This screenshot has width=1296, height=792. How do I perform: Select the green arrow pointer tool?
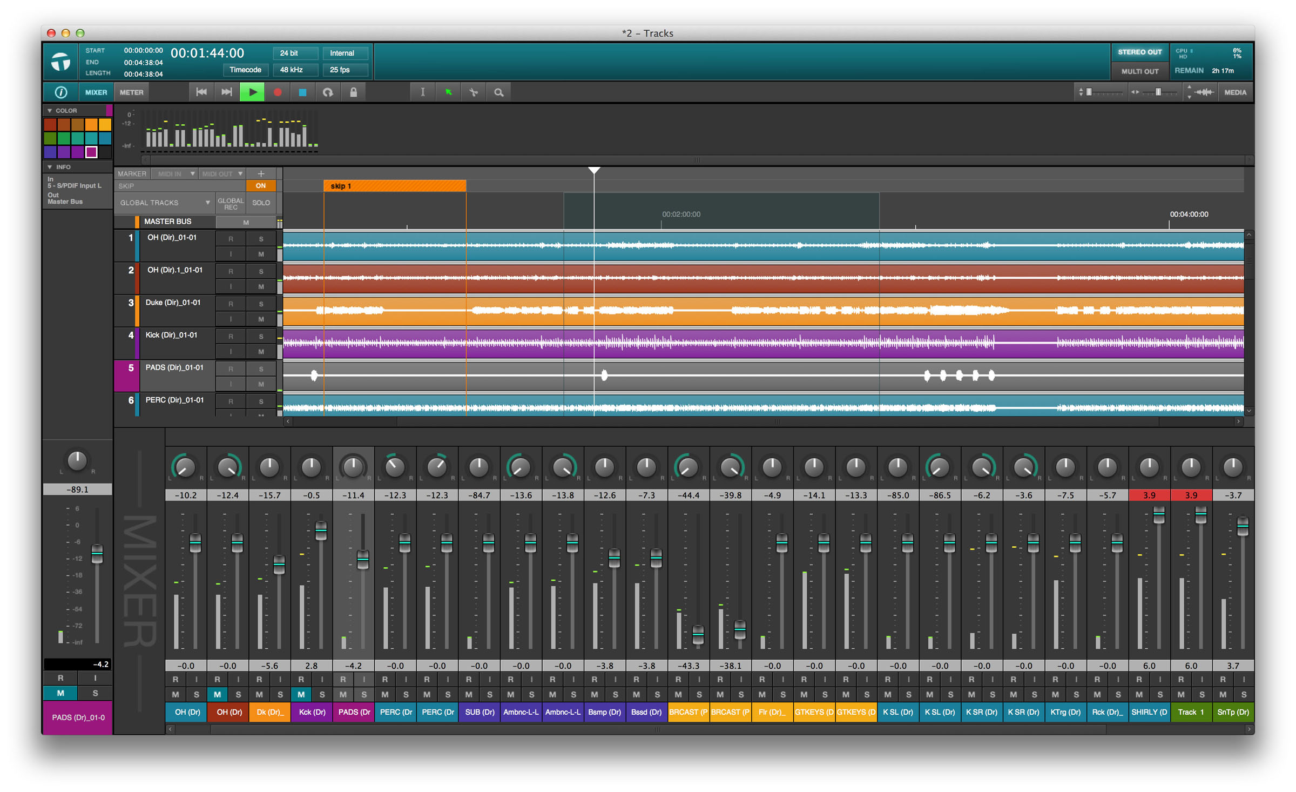[448, 92]
